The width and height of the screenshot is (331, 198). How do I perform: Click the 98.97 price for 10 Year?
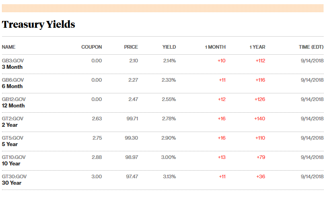tap(132, 157)
